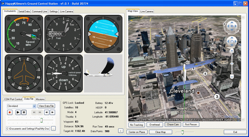Open the Cleveland data file dropdown
Screen dimensions: 249x137
click(x=34, y=106)
